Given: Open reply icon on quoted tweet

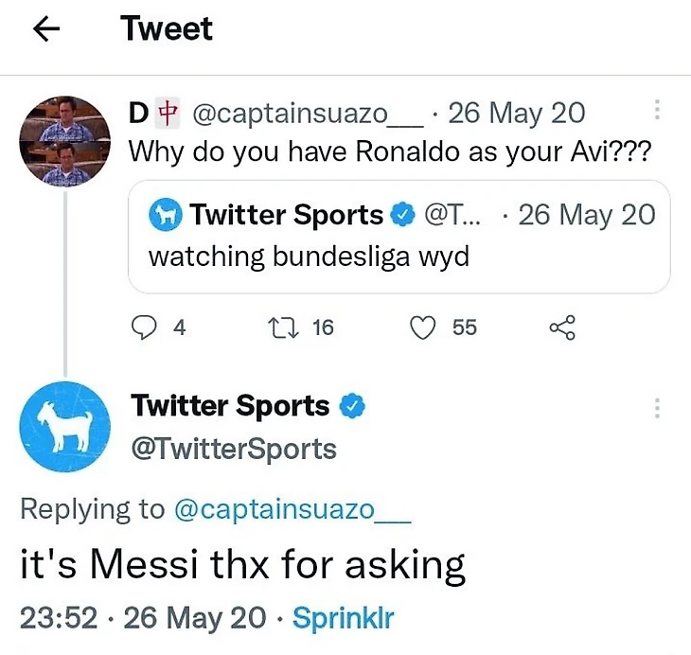Looking at the screenshot, I should click(x=142, y=327).
